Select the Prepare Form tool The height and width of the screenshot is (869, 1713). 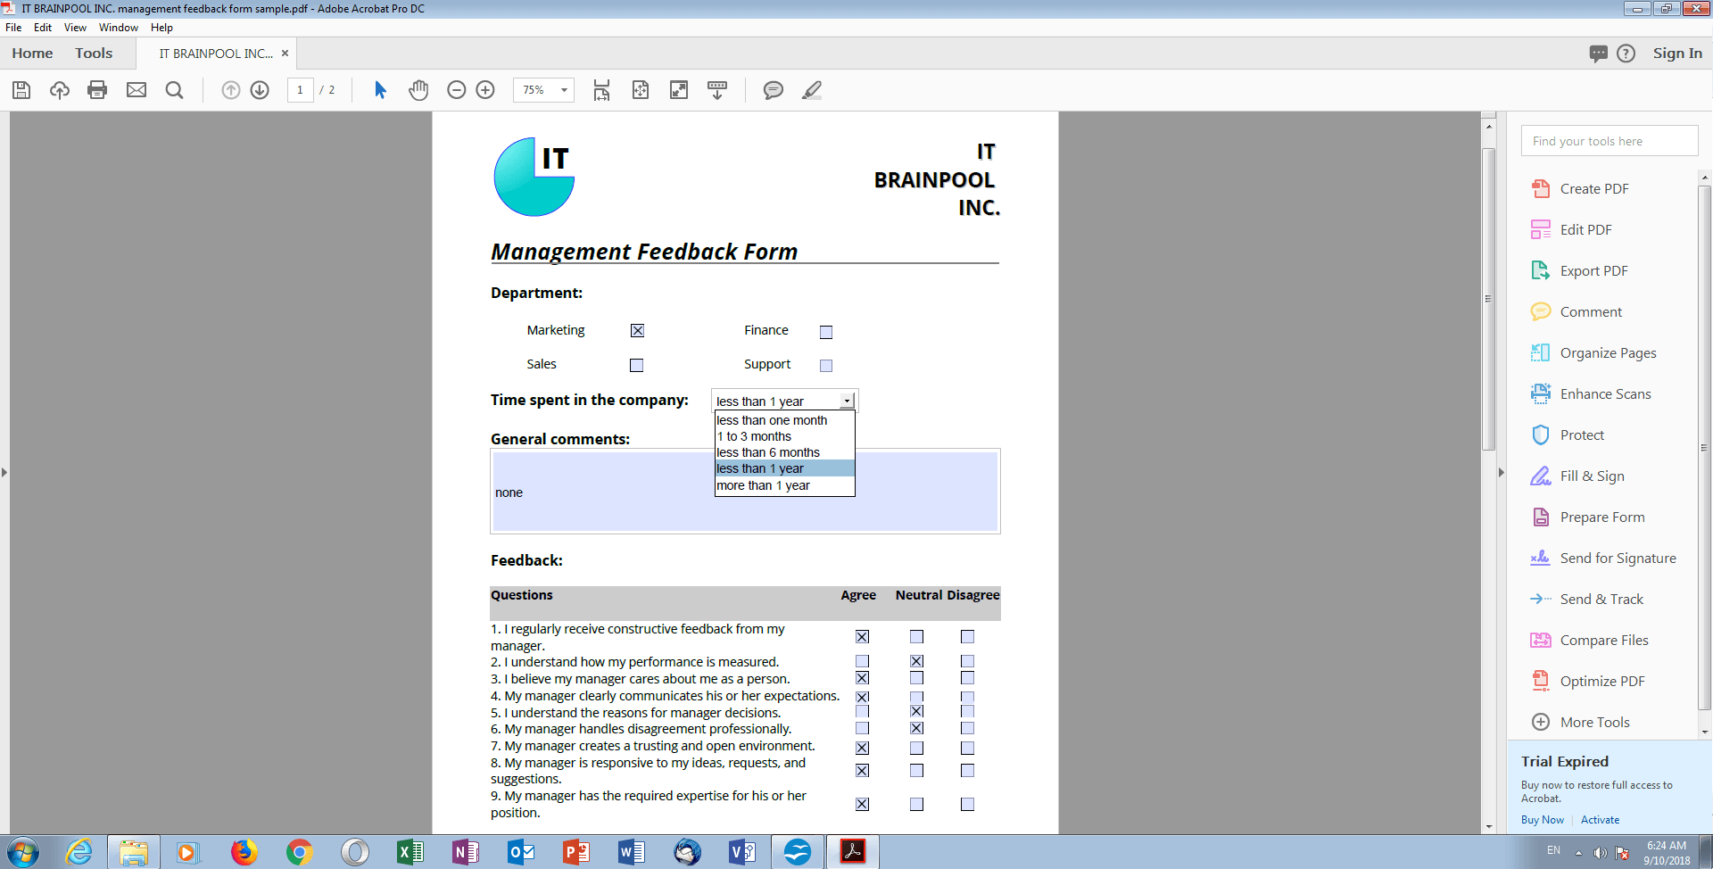coord(1601,517)
